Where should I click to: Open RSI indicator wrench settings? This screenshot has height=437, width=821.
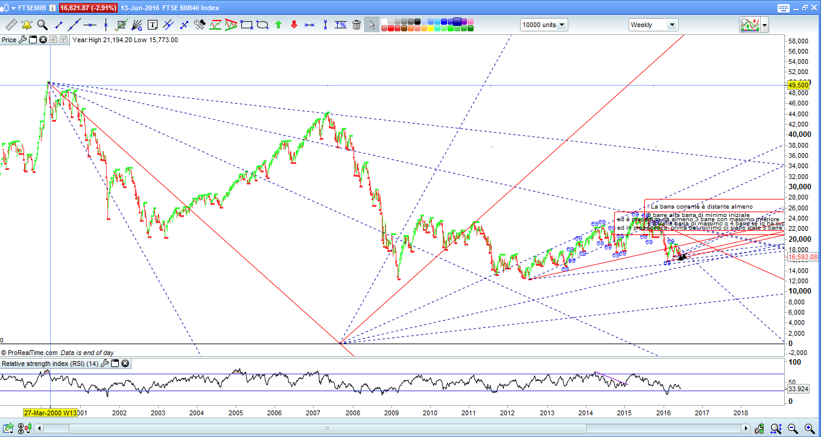104,363
